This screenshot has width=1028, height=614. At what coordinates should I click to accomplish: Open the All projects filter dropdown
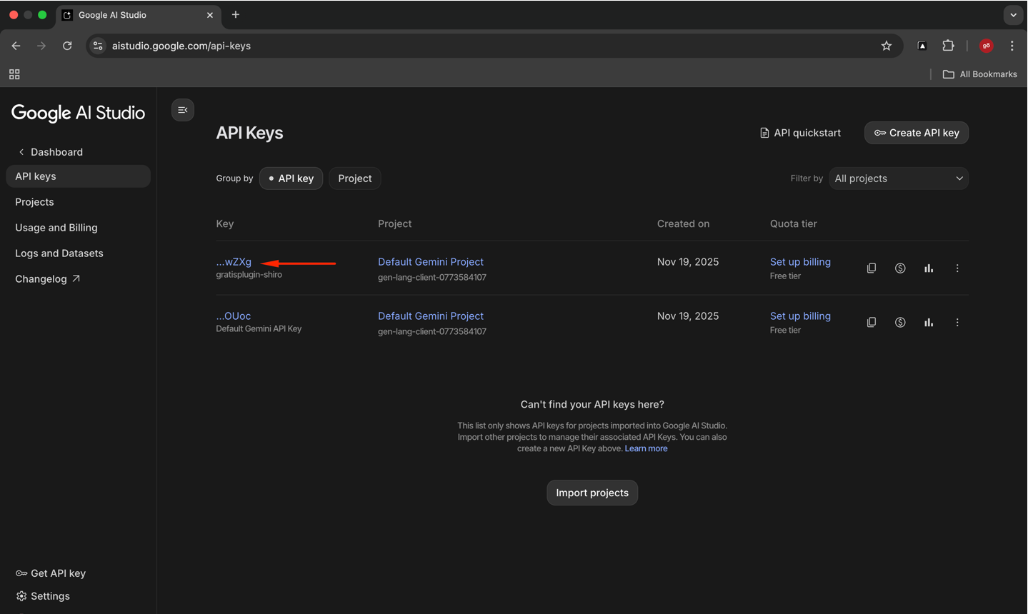pos(898,178)
